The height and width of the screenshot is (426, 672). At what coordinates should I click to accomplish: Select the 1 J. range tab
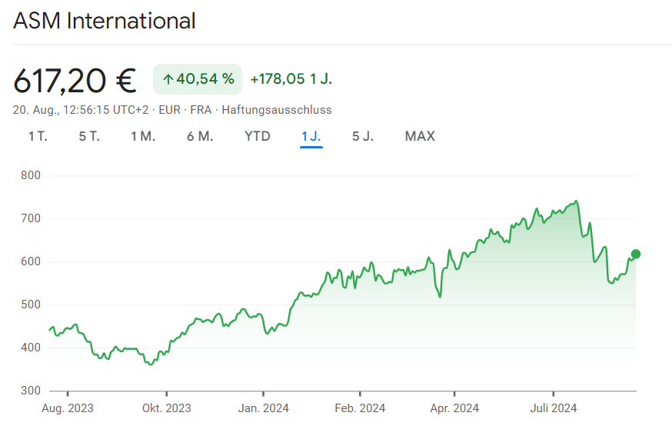tap(311, 136)
